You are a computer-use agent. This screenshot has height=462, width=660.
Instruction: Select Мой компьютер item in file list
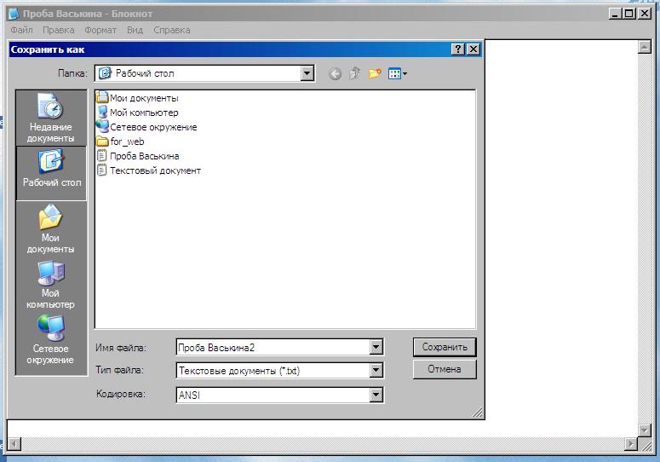click(138, 113)
